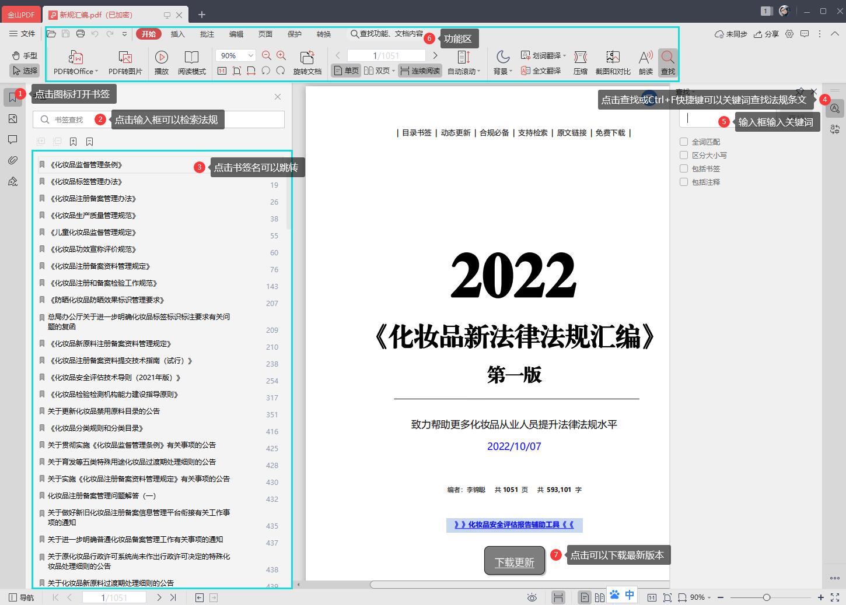The image size is (846, 605).
Task: Click 全文翻译 full text translation
Action: tap(541, 71)
